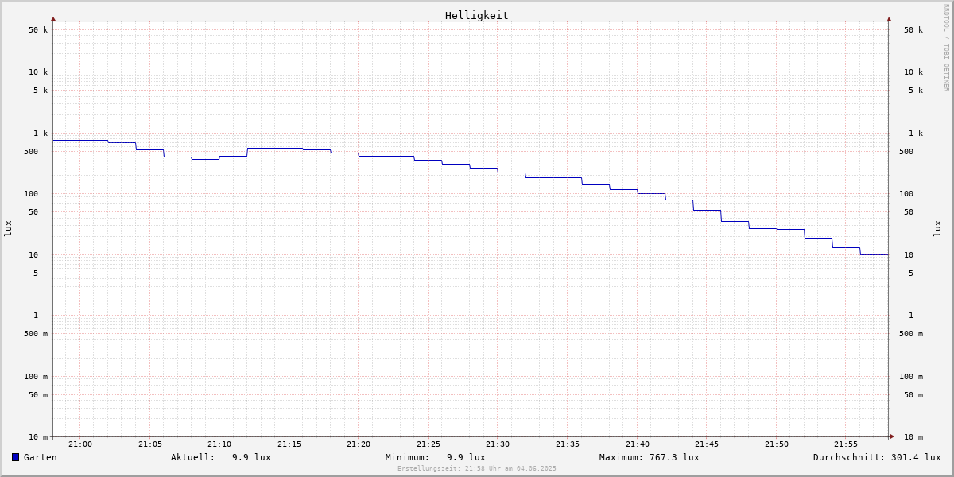Click the 'lux' unit label on left side
The width and height of the screenshot is (954, 477).
click(x=8, y=228)
